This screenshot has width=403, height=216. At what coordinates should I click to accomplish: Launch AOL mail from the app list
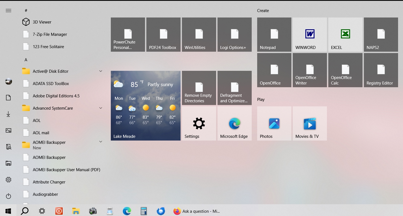[x=62, y=133]
